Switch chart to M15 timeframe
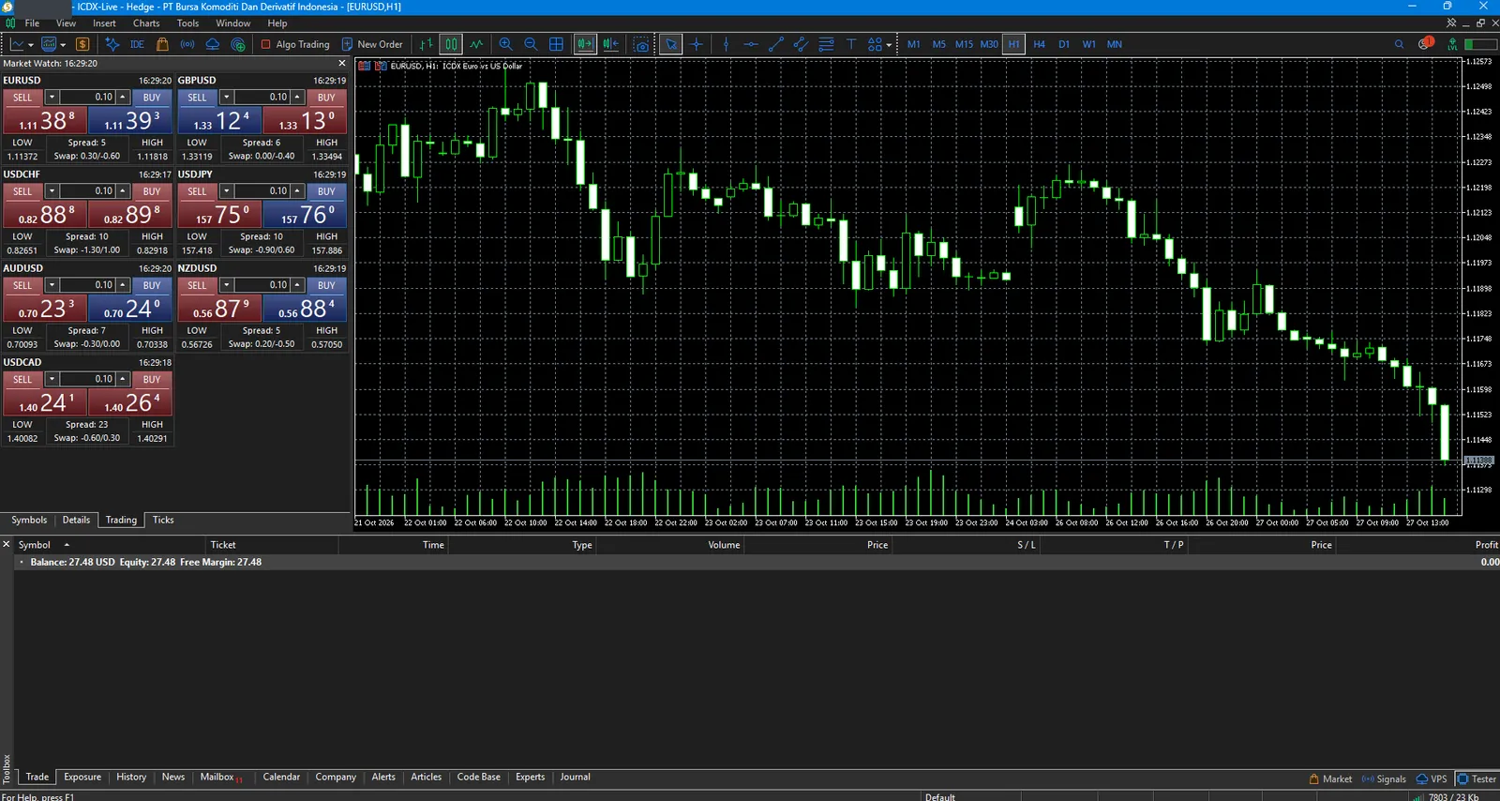 point(964,44)
